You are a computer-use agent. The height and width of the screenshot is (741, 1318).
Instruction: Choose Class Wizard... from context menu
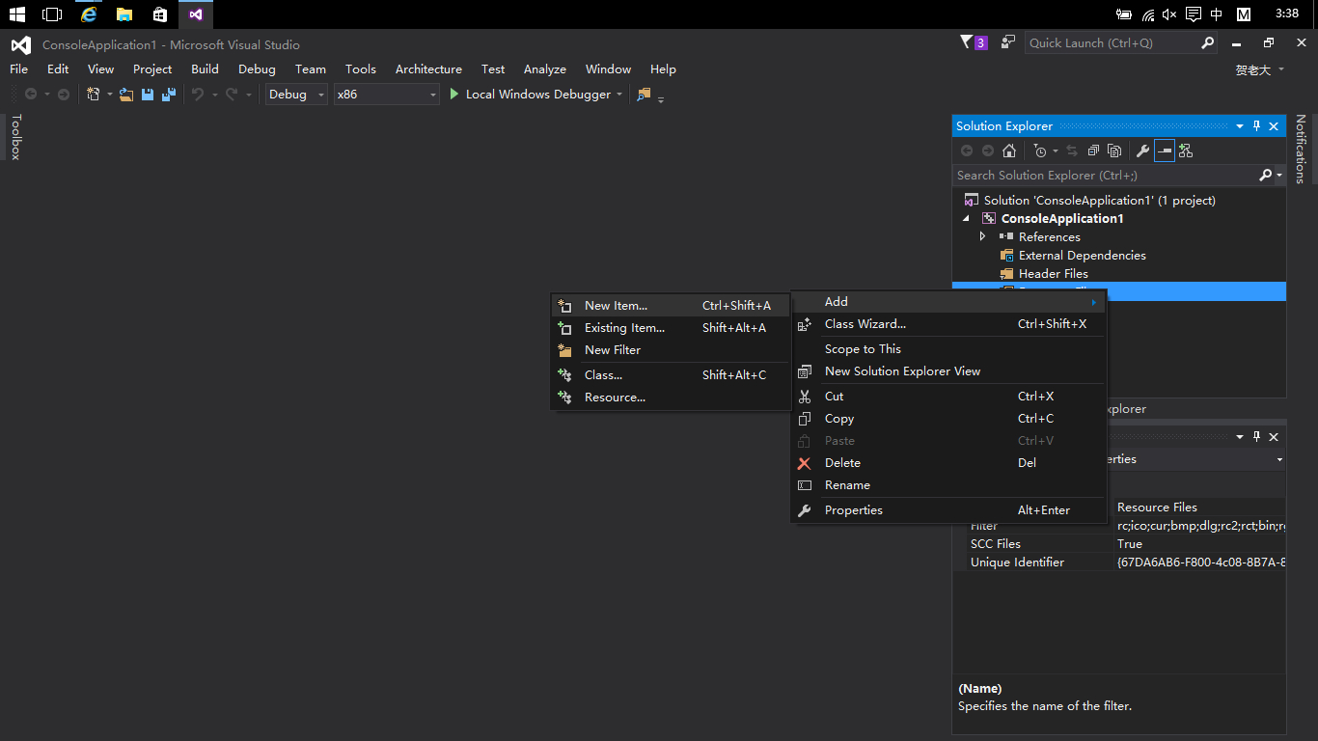click(865, 324)
